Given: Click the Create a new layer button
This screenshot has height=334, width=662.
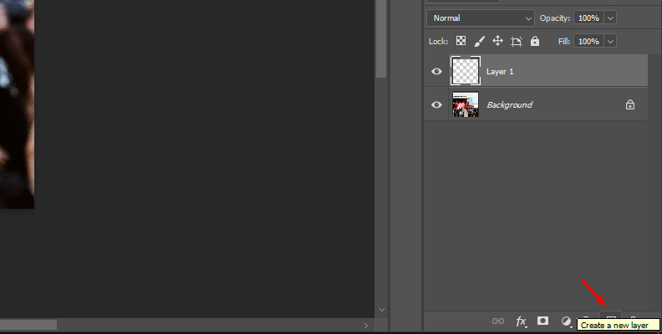Looking at the screenshot, I should click(x=611, y=317).
